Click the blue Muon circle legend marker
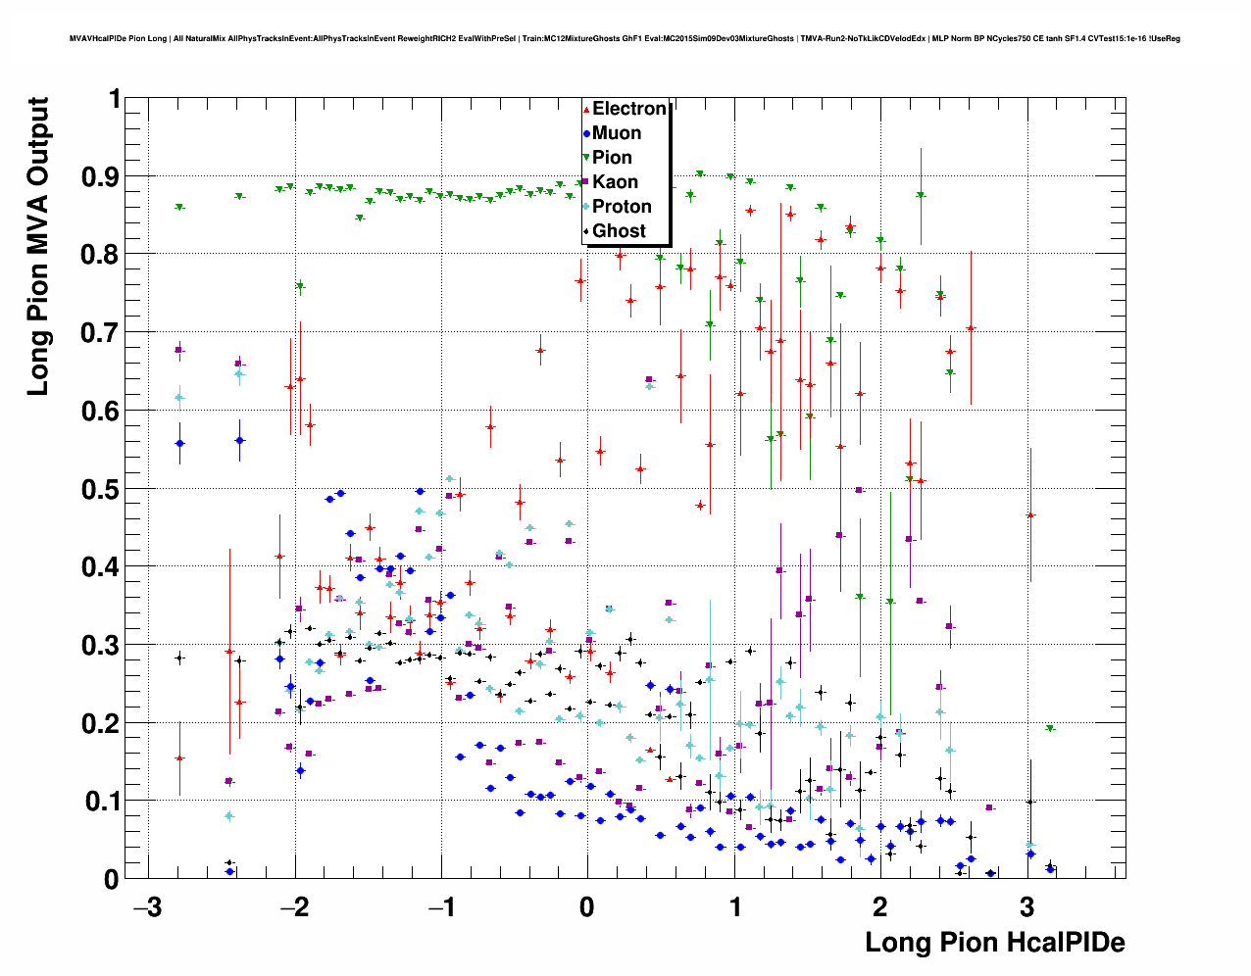This screenshot has width=1251, height=976. coord(586,133)
